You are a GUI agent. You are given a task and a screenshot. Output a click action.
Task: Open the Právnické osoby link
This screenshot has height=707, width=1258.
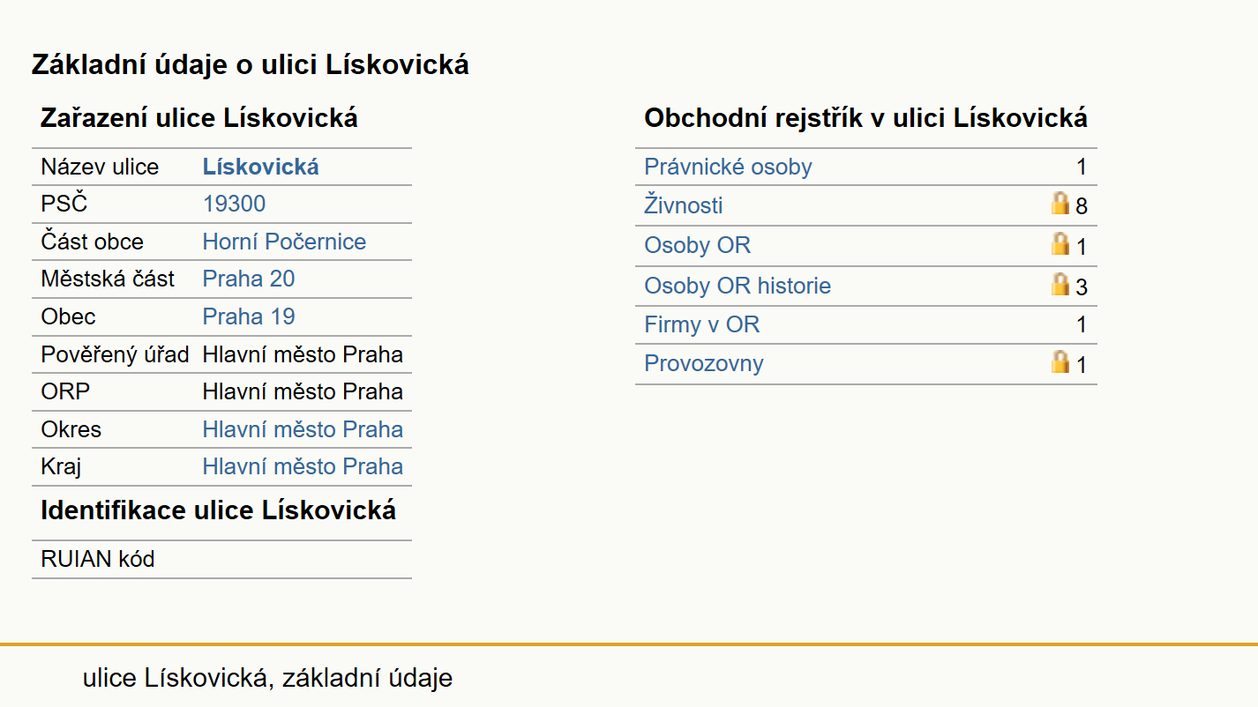[728, 167]
